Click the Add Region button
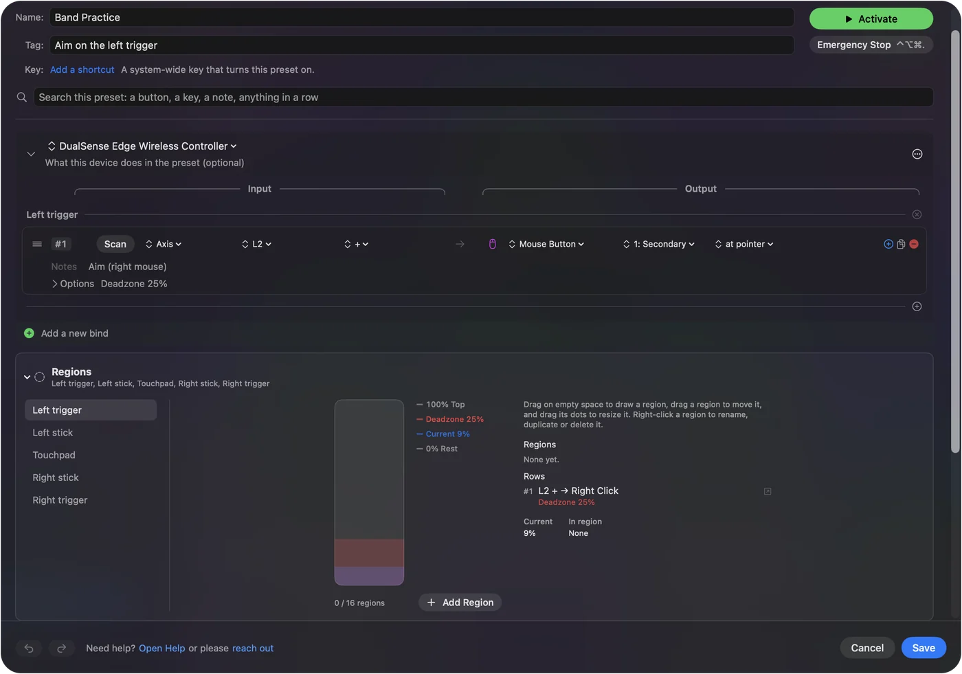The height and width of the screenshot is (674, 962). pyautogui.click(x=460, y=603)
